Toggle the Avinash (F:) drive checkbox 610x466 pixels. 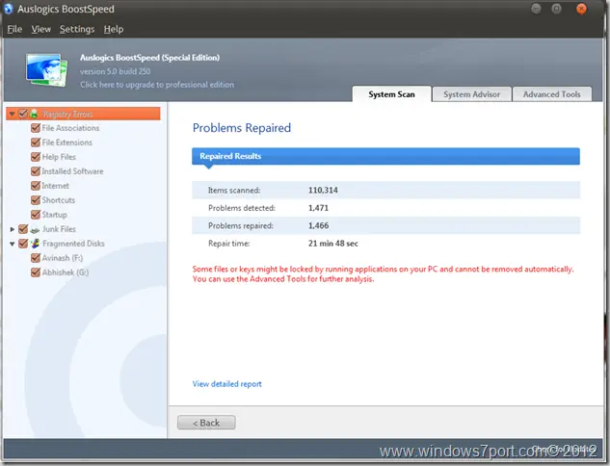pos(36,258)
